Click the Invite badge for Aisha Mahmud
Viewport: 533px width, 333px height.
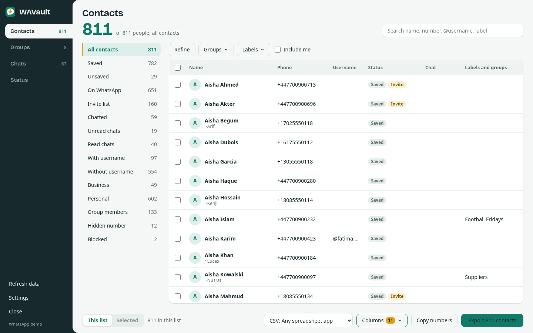tap(397, 296)
